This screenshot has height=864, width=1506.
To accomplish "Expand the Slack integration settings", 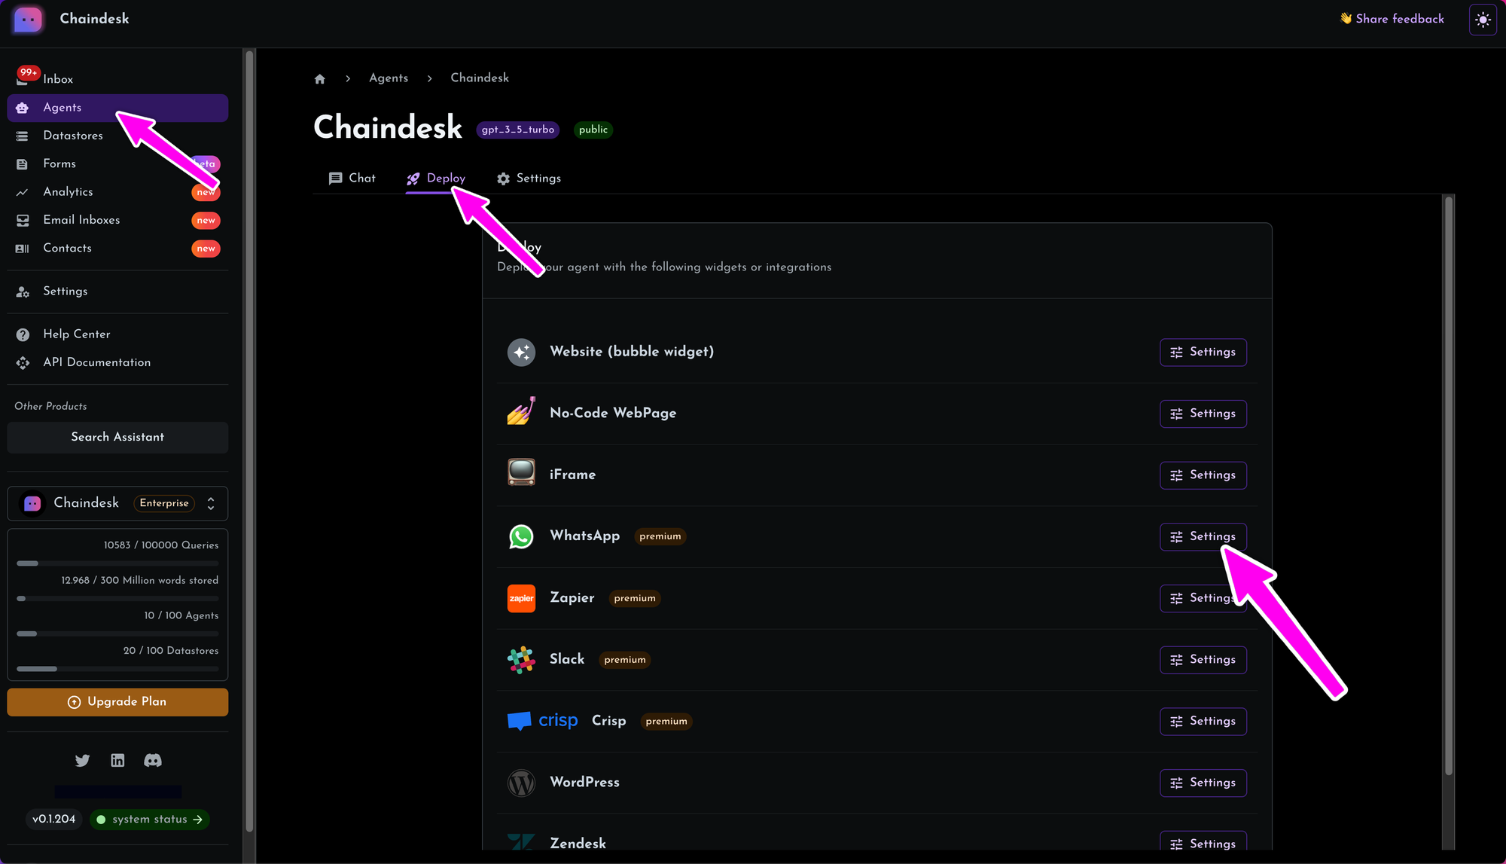I will [1203, 659].
